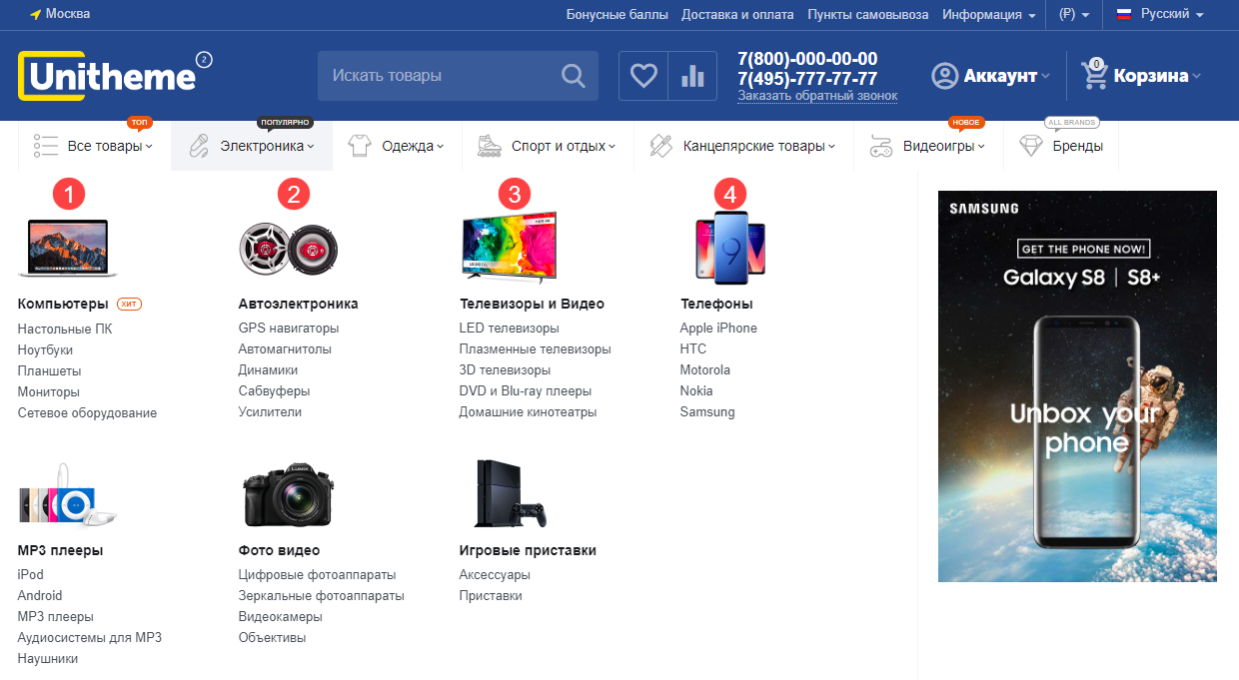This screenshot has width=1239, height=680.
Task: Click the Искать товары search field
Action: [440, 76]
